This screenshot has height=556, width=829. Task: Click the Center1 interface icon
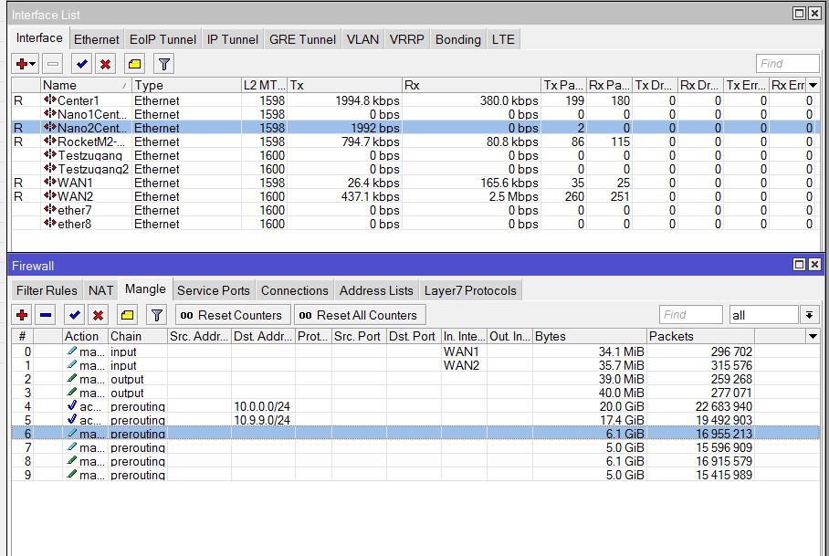tap(50, 100)
